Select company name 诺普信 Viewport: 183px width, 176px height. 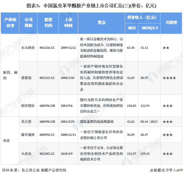[x=26, y=78]
